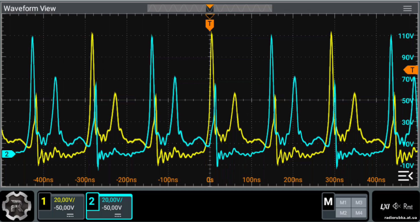Toggle channel 1 via its yellow badge
This screenshot has height=222, width=420.
click(44, 201)
